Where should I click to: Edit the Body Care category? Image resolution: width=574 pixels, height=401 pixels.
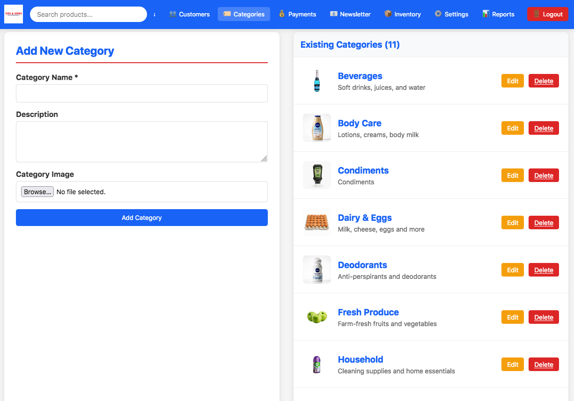click(x=513, y=128)
